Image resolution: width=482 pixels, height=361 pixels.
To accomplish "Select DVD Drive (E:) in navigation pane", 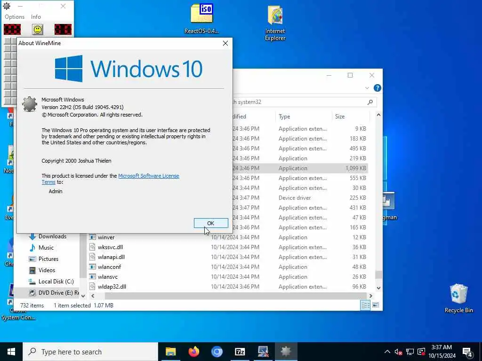I will 47,293.
